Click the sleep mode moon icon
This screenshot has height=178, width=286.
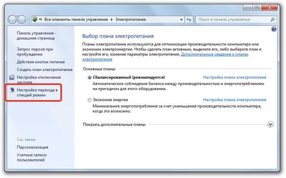coord(12,90)
